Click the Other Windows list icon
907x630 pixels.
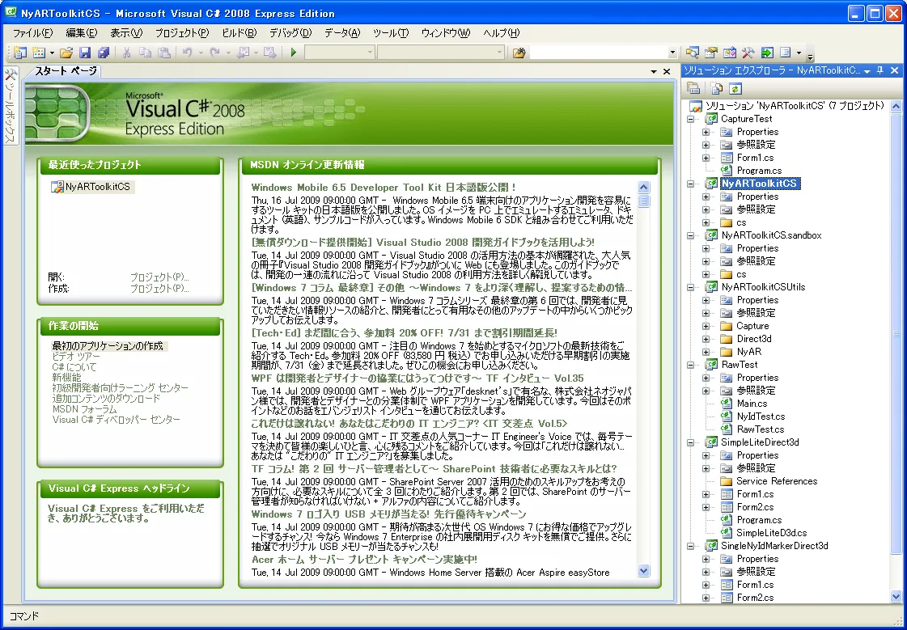(x=786, y=53)
